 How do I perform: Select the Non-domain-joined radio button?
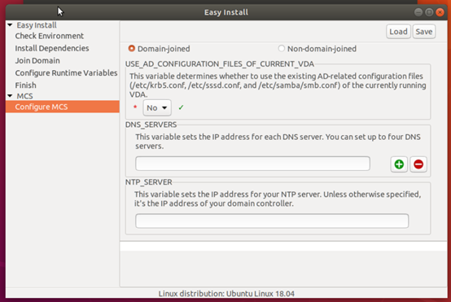pos(282,48)
